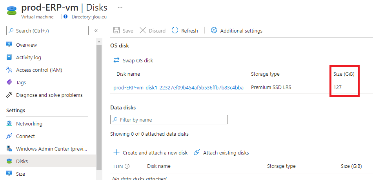This screenshot has height=180, width=373.
Task: Click the Directory info icon
Action: (x=66, y=16)
